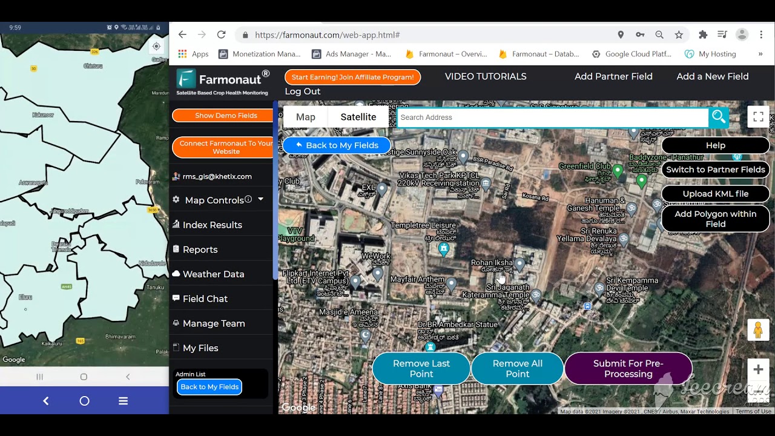Click the blue magnifier search icon
Viewport: 775px width, 436px height.
[719, 117]
